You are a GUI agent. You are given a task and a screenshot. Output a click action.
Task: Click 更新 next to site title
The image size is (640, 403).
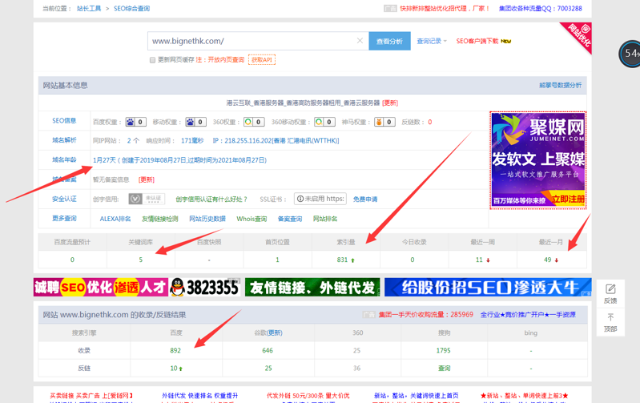tap(390, 103)
